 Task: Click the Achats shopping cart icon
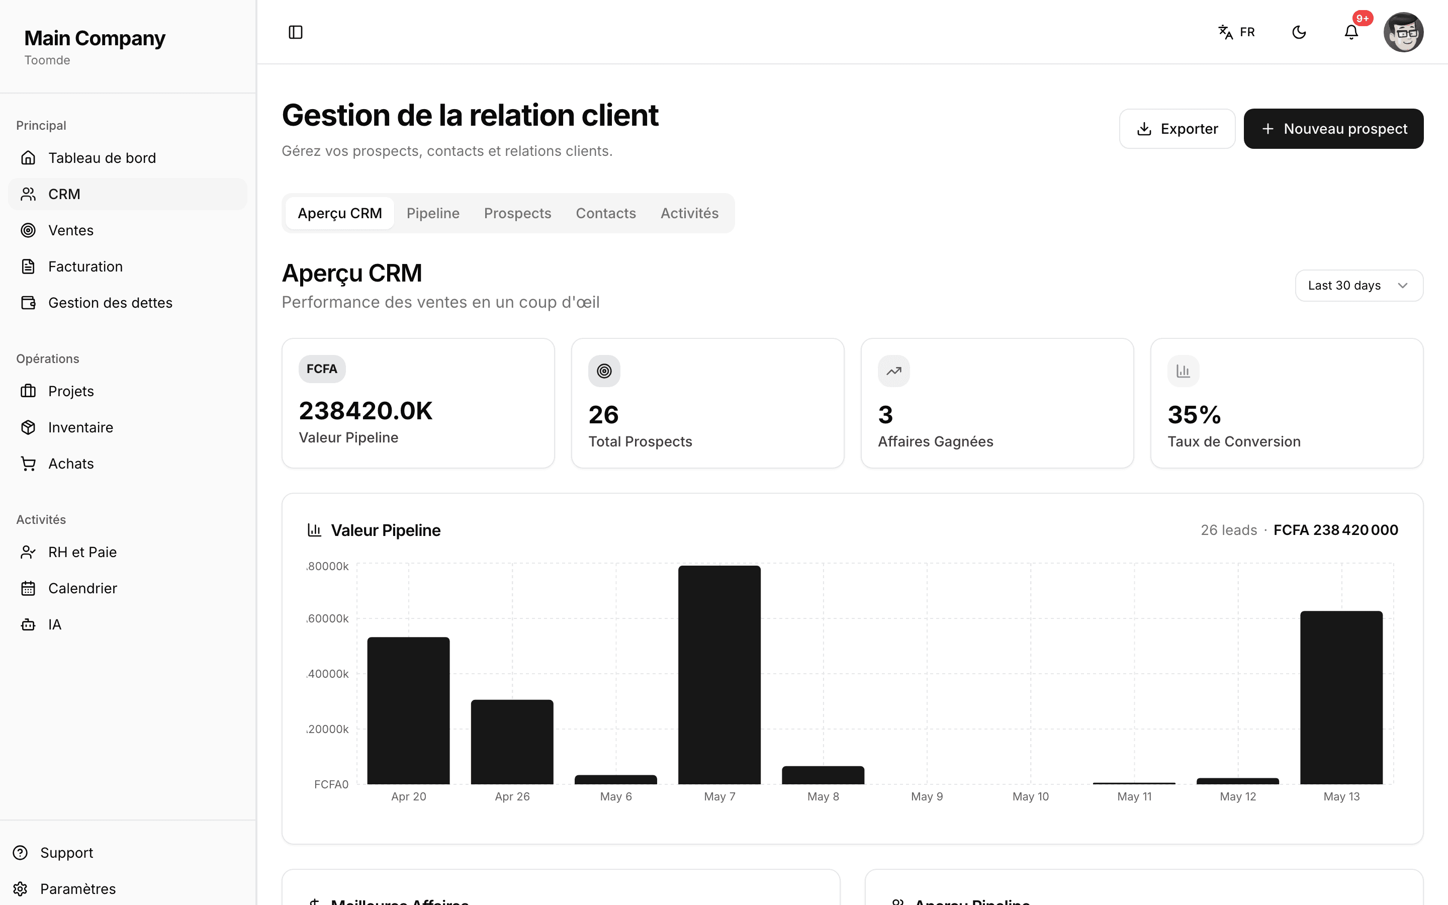point(28,463)
